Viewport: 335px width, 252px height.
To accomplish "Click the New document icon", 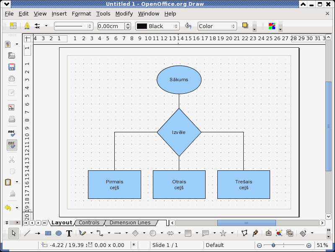I will point(8,44).
